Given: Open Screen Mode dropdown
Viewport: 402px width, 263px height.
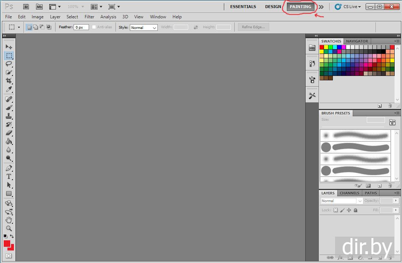Looking at the screenshot, I should pyautogui.click(x=114, y=7).
